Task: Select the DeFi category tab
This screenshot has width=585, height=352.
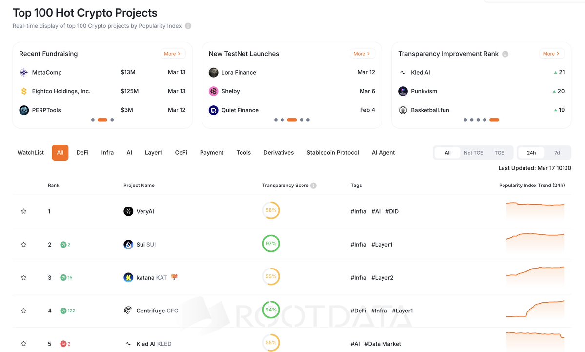Action: pos(82,153)
